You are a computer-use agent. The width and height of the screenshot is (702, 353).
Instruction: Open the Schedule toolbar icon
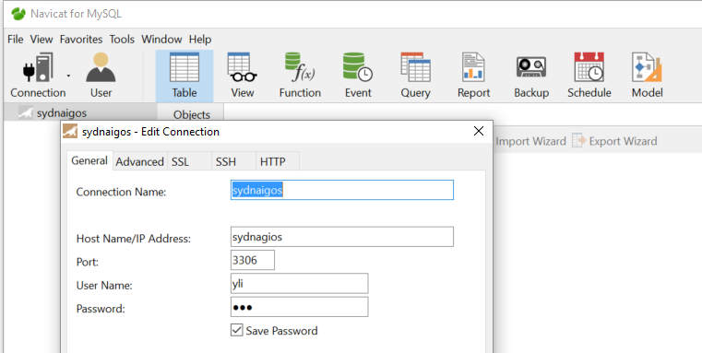pos(589,76)
